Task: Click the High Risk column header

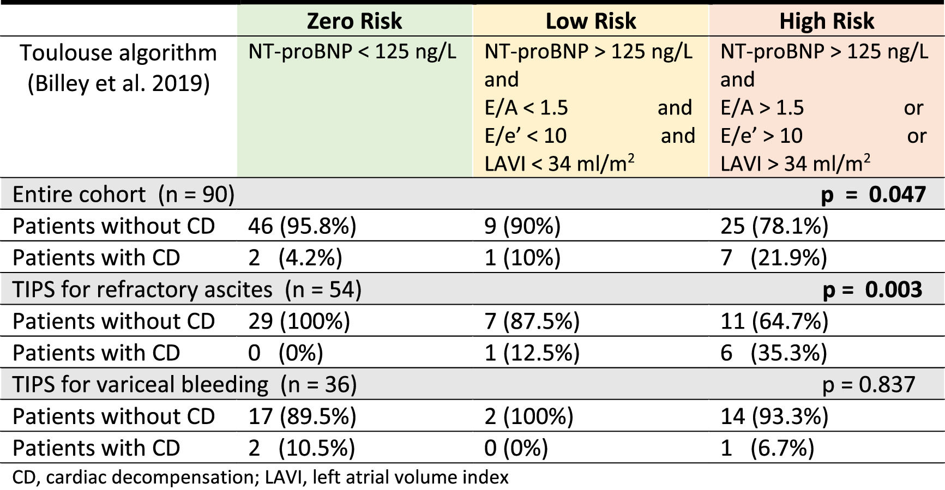Action: point(826,21)
